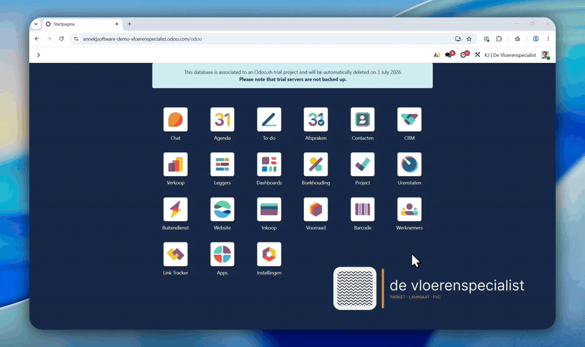Image resolution: width=585 pixels, height=347 pixels.
Task: Launch the Barcode app
Action: pos(363,209)
